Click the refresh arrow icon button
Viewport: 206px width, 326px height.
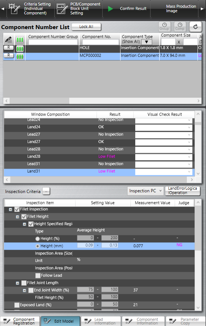click(195, 27)
